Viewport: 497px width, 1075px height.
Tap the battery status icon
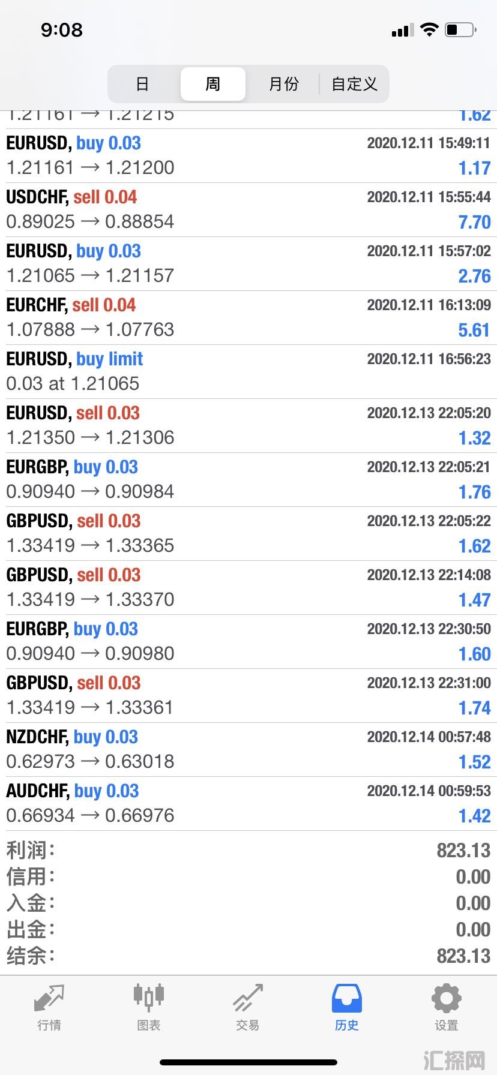pyautogui.click(x=461, y=29)
